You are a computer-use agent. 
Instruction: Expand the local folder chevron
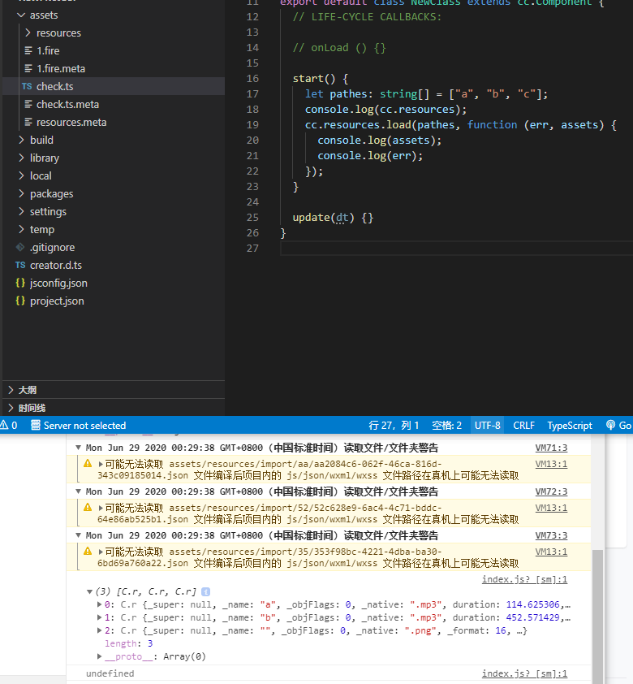[21, 175]
